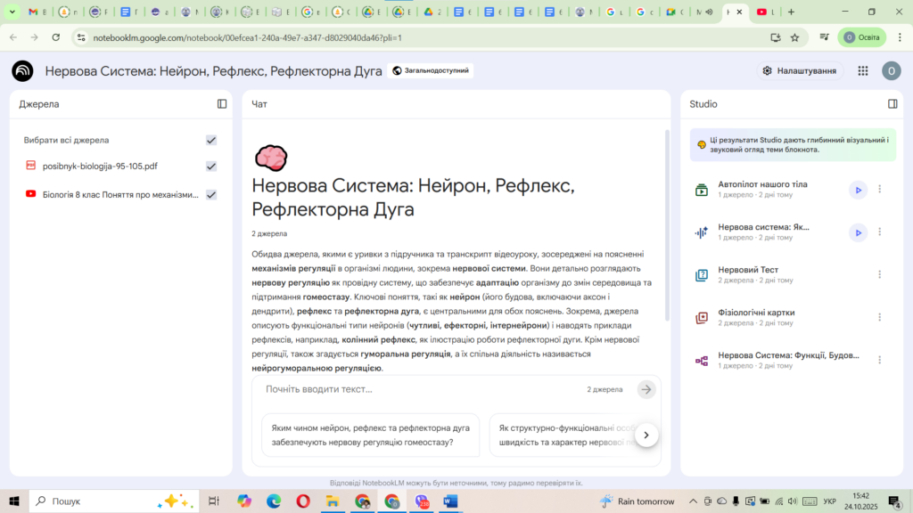The image size is (913, 513).
Task: Uncheck the posibnyk-biologija-95-105.pdf source checkbox
Action: tap(211, 167)
